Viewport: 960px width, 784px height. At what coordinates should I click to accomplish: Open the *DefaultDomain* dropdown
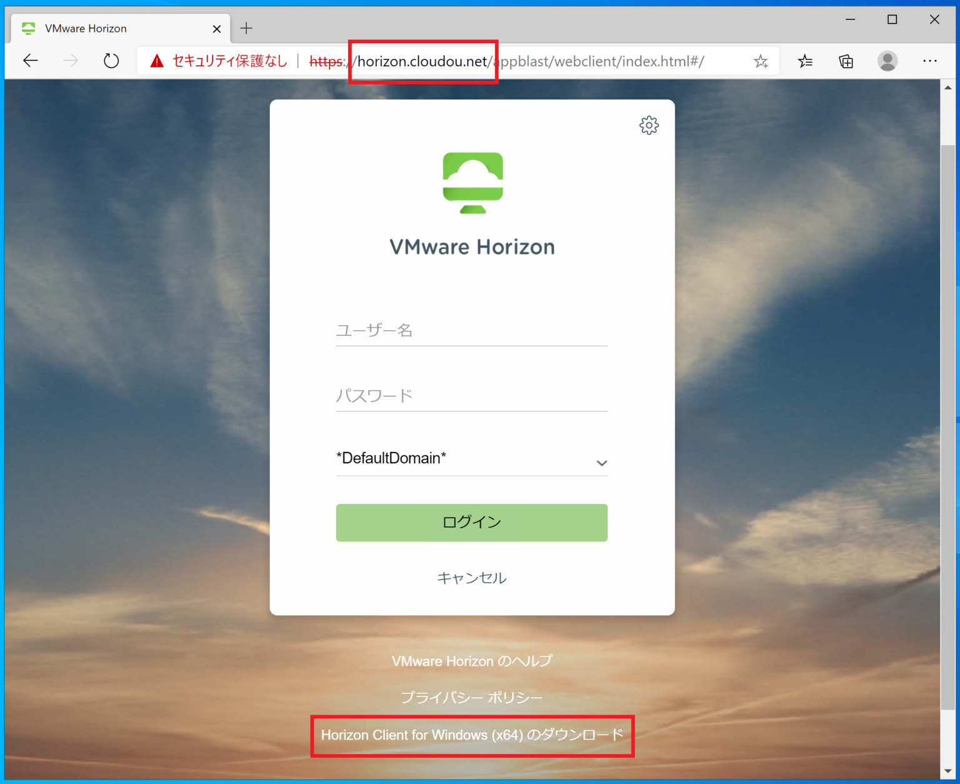(x=471, y=459)
